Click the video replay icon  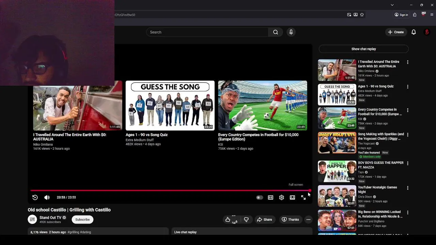click(35, 197)
